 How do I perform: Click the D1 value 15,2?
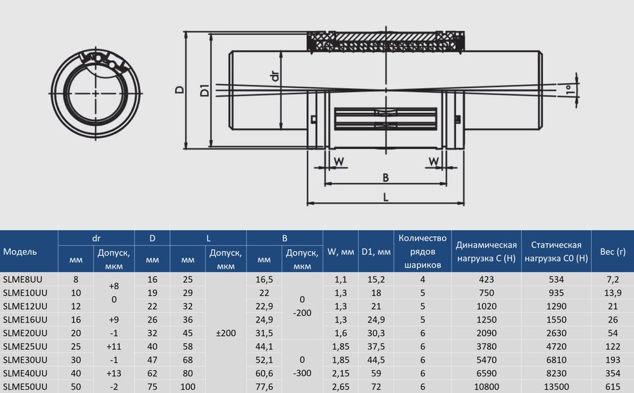tap(376, 280)
